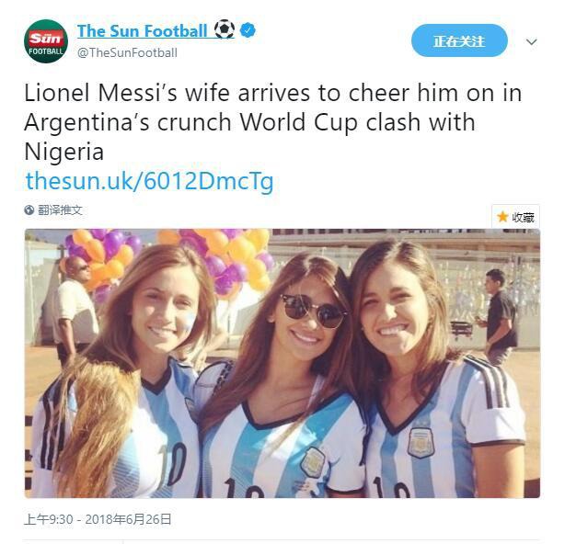
Task: Toggle the 正在关注 following button
Action: 458,41
